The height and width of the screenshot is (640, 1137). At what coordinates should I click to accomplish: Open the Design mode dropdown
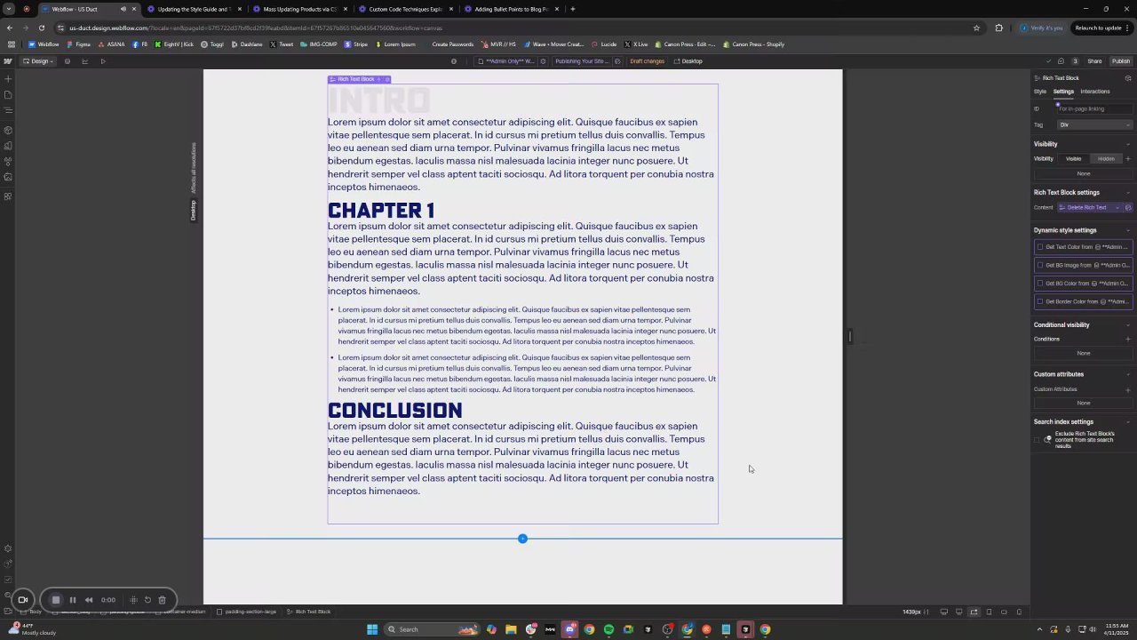[x=38, y=61]
